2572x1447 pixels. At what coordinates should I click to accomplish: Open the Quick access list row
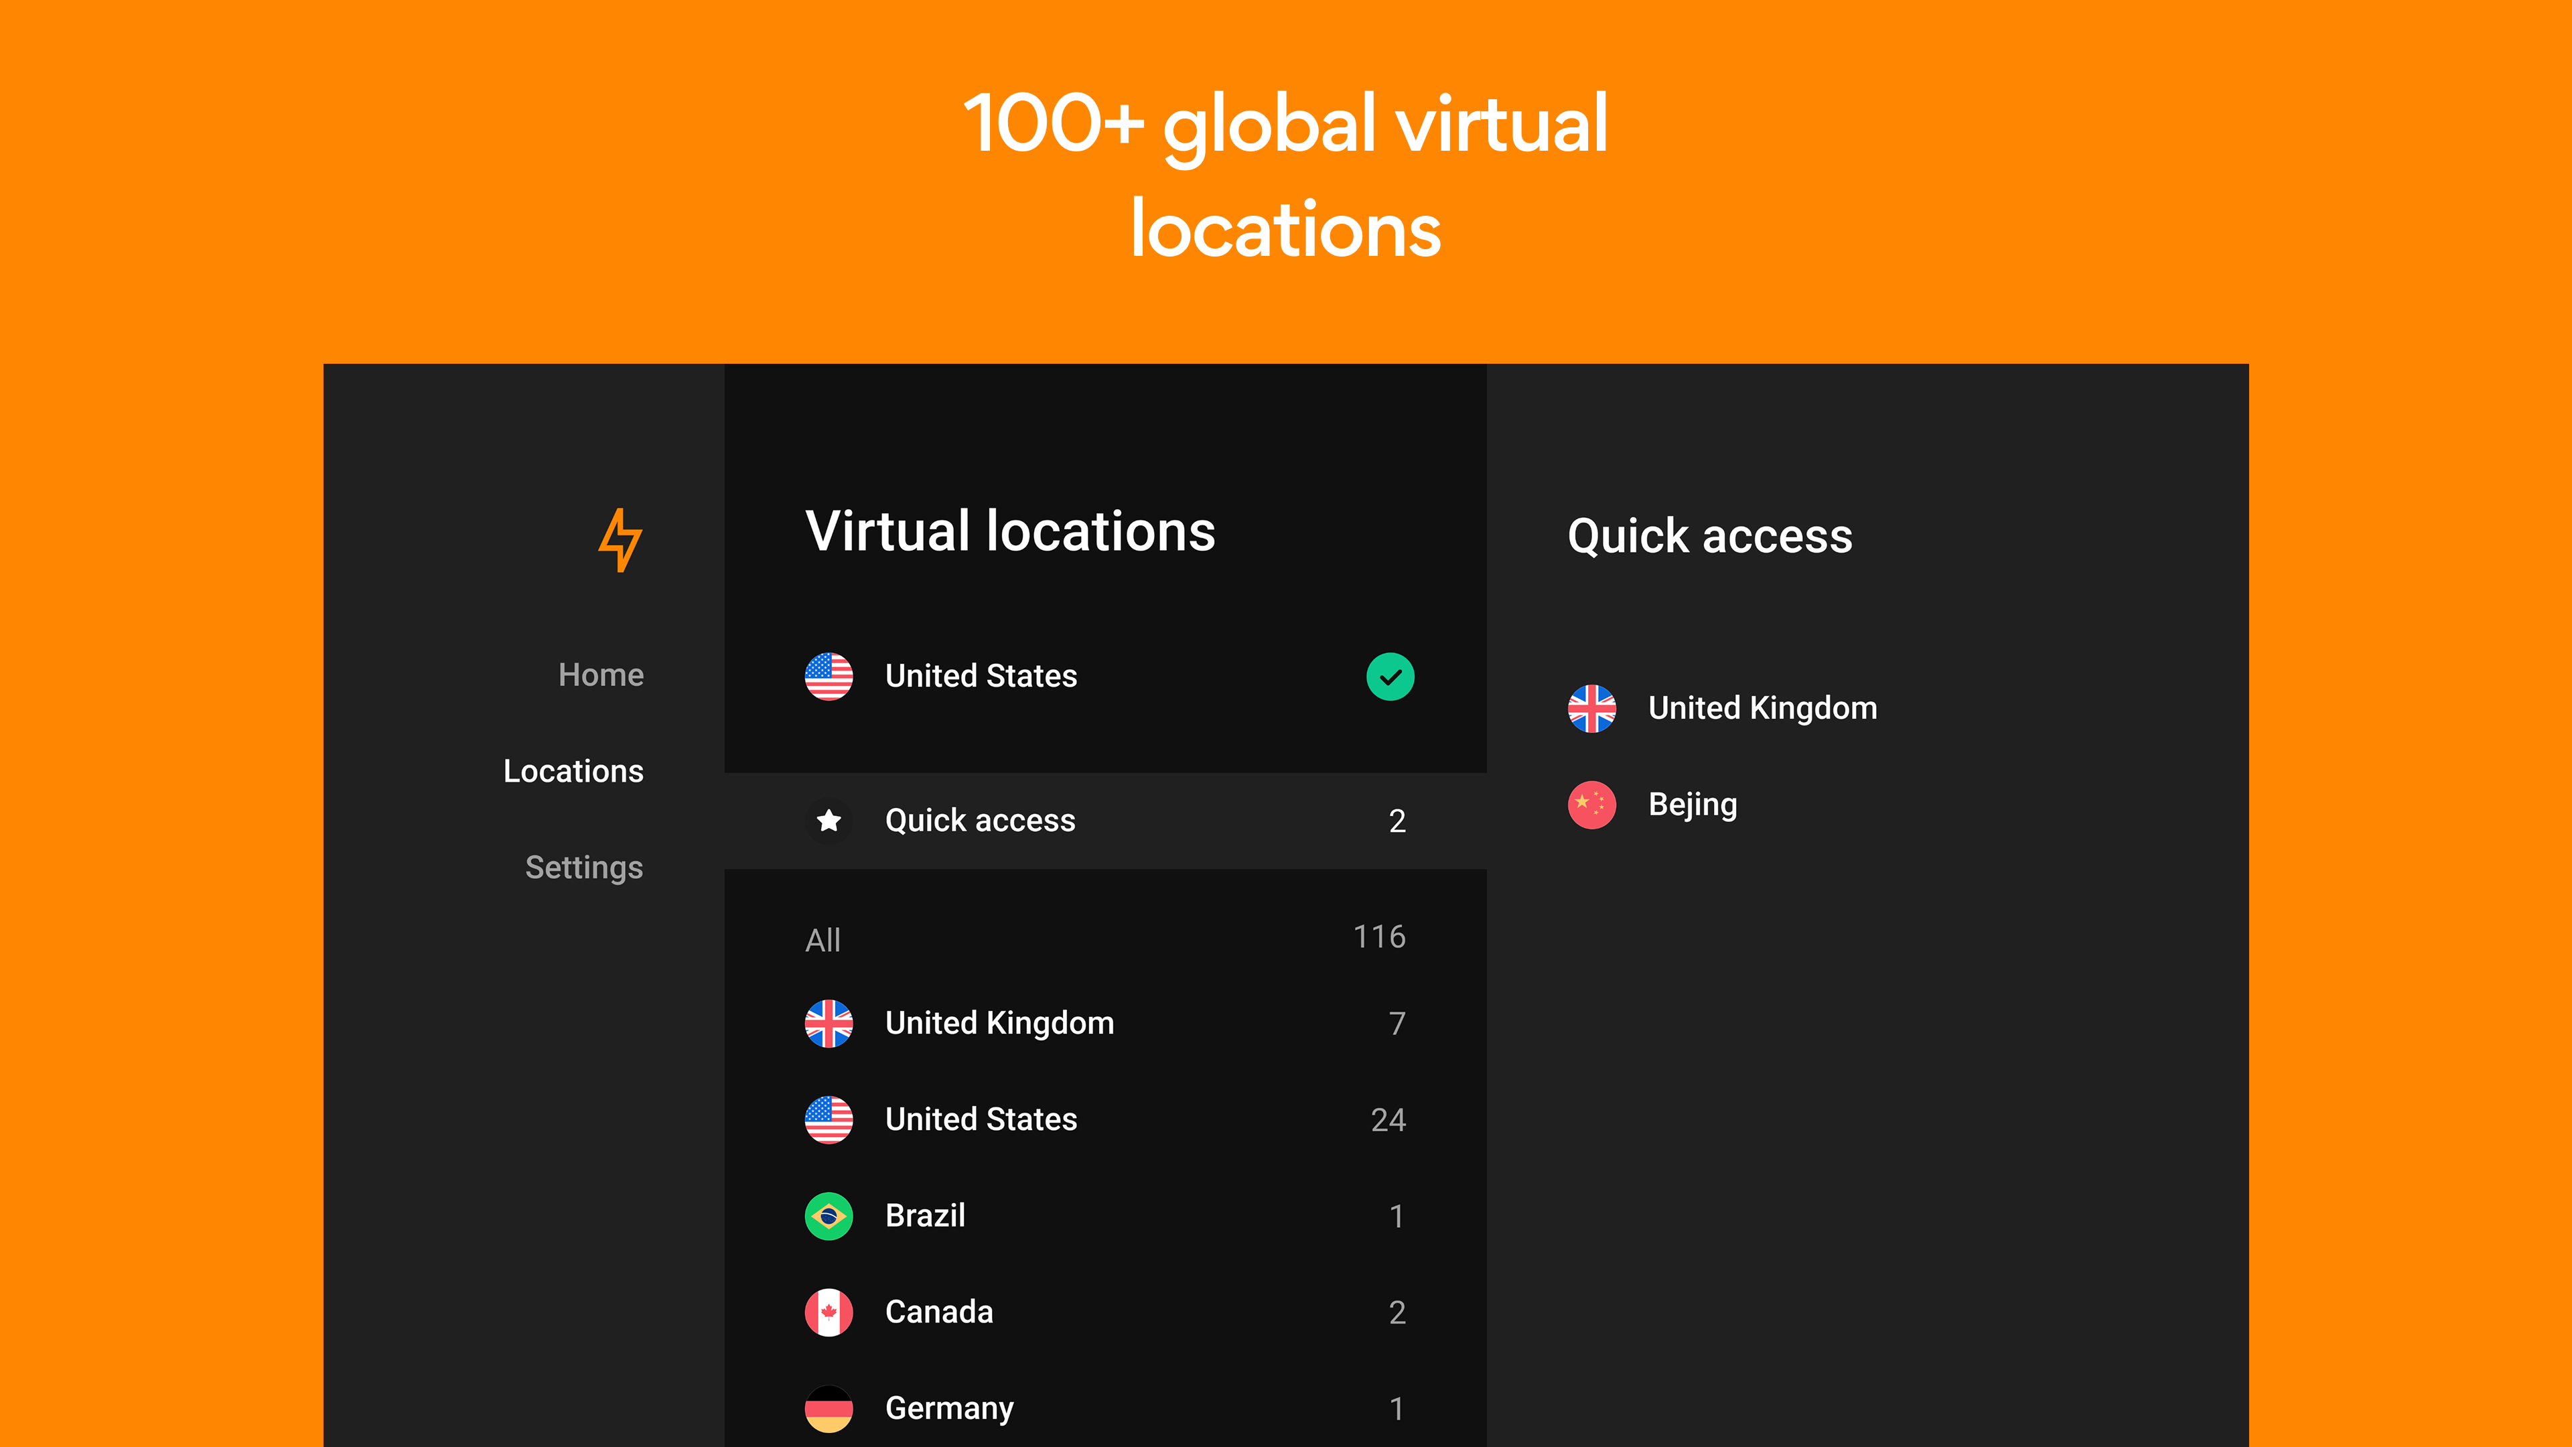click(1105, 821)
